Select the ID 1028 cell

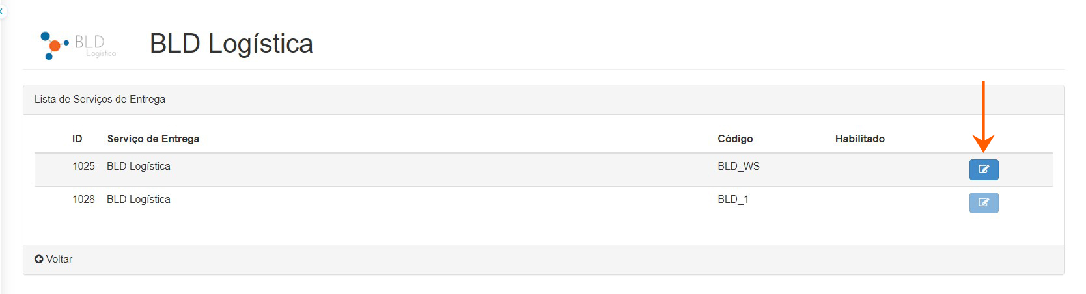(x=83, y=199)
